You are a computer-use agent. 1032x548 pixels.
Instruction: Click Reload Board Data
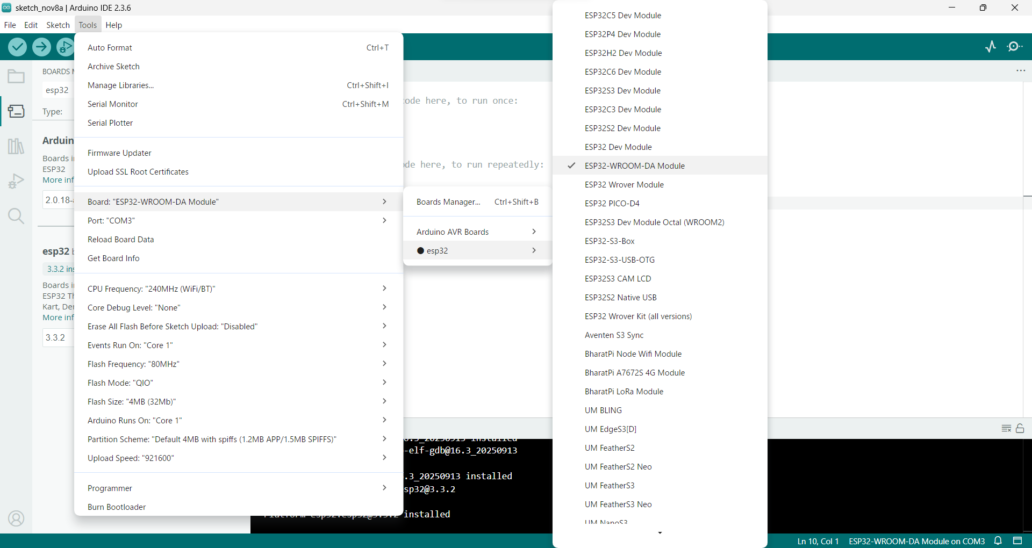pyautogui.click(x=239, y=239)
